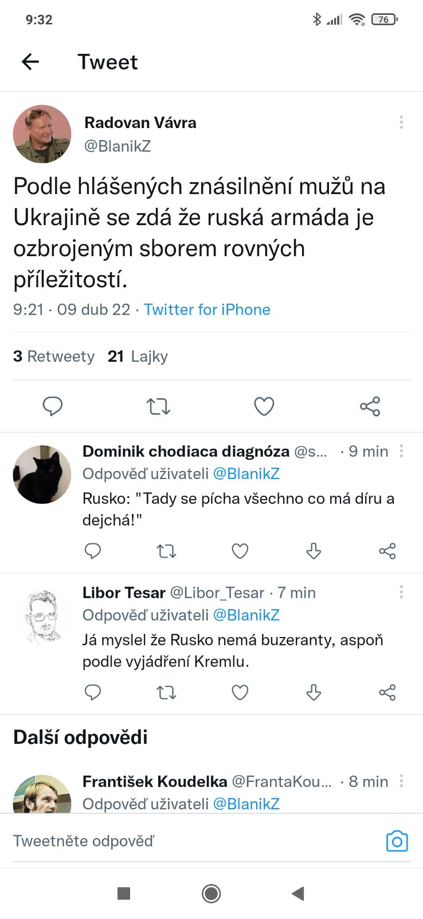
Task: Like the main tweet with heart icon
Action: pyautogui.click(x=264, y=406)
